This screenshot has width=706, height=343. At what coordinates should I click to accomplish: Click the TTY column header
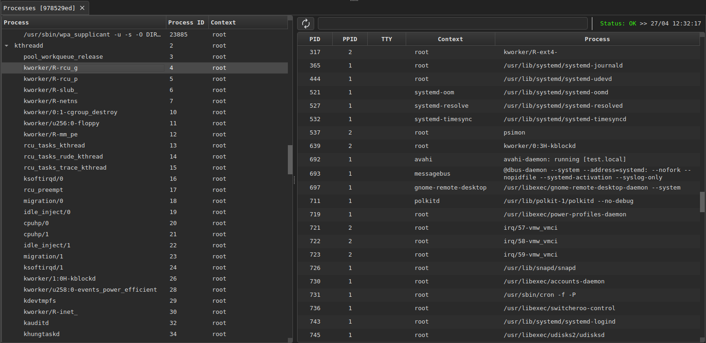pos(387,39)
